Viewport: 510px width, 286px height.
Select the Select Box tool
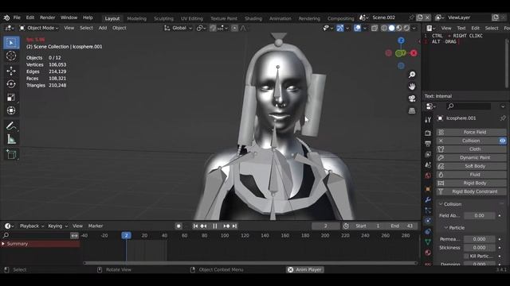coord(11,43)
